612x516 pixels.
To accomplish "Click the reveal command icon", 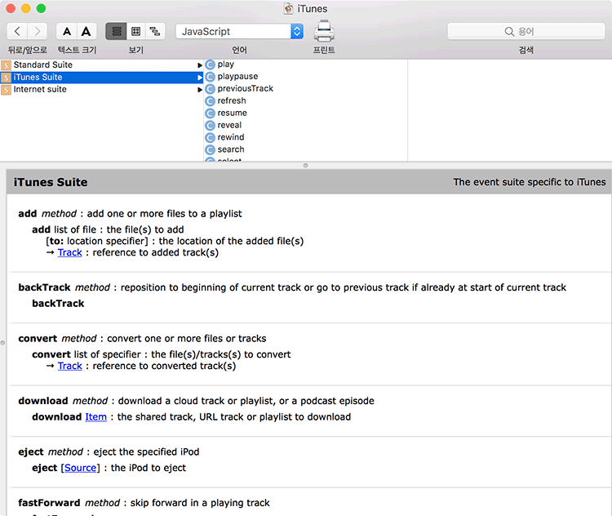I will pyautogui.click(x=210, y=126).
